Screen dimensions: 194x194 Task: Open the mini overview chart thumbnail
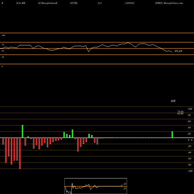pyautogui.click(x=96, y=186)
